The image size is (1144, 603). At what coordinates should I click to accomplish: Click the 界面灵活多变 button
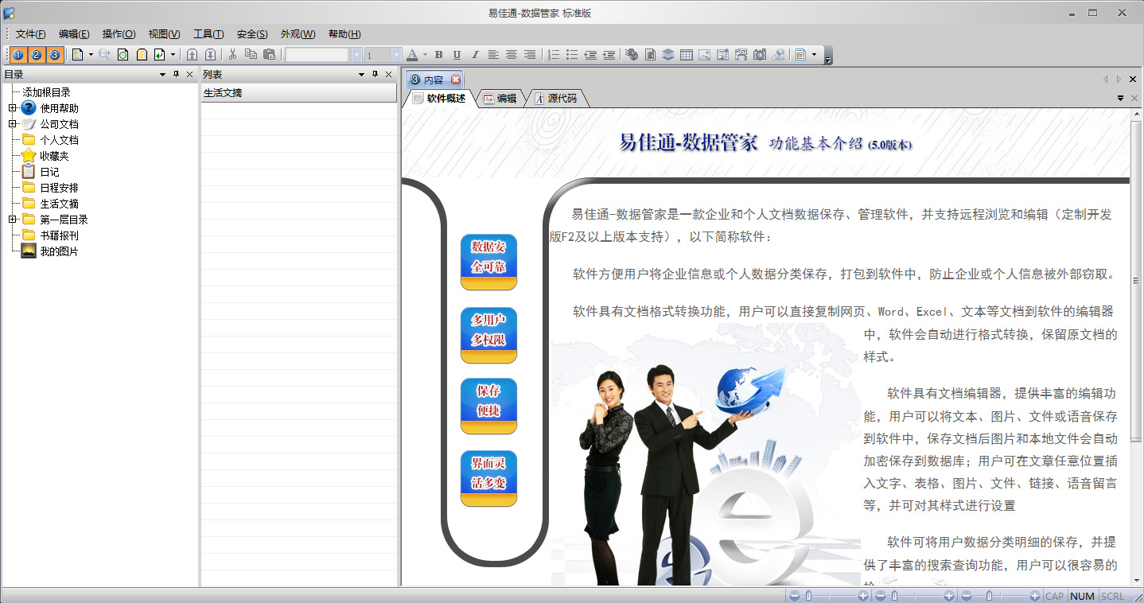488,473
